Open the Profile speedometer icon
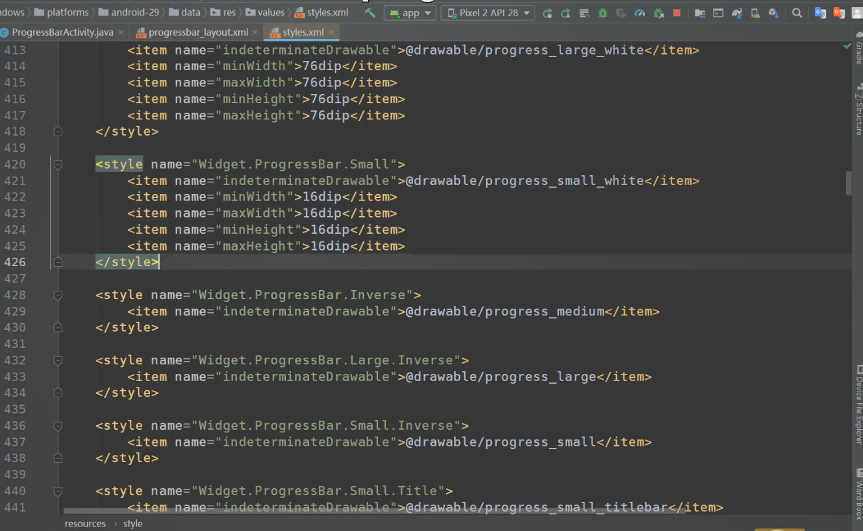Image resolution: width=863 pixels, height=531 pixels. pyautogui.click(x=640, y=13)
